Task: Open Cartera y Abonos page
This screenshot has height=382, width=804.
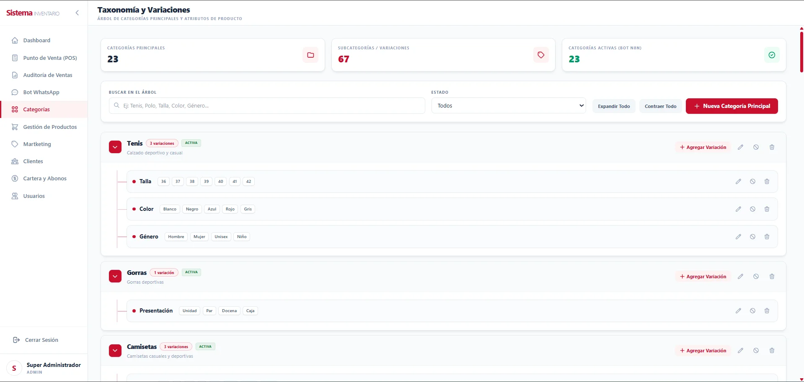Action: click(x=44, y=179)
